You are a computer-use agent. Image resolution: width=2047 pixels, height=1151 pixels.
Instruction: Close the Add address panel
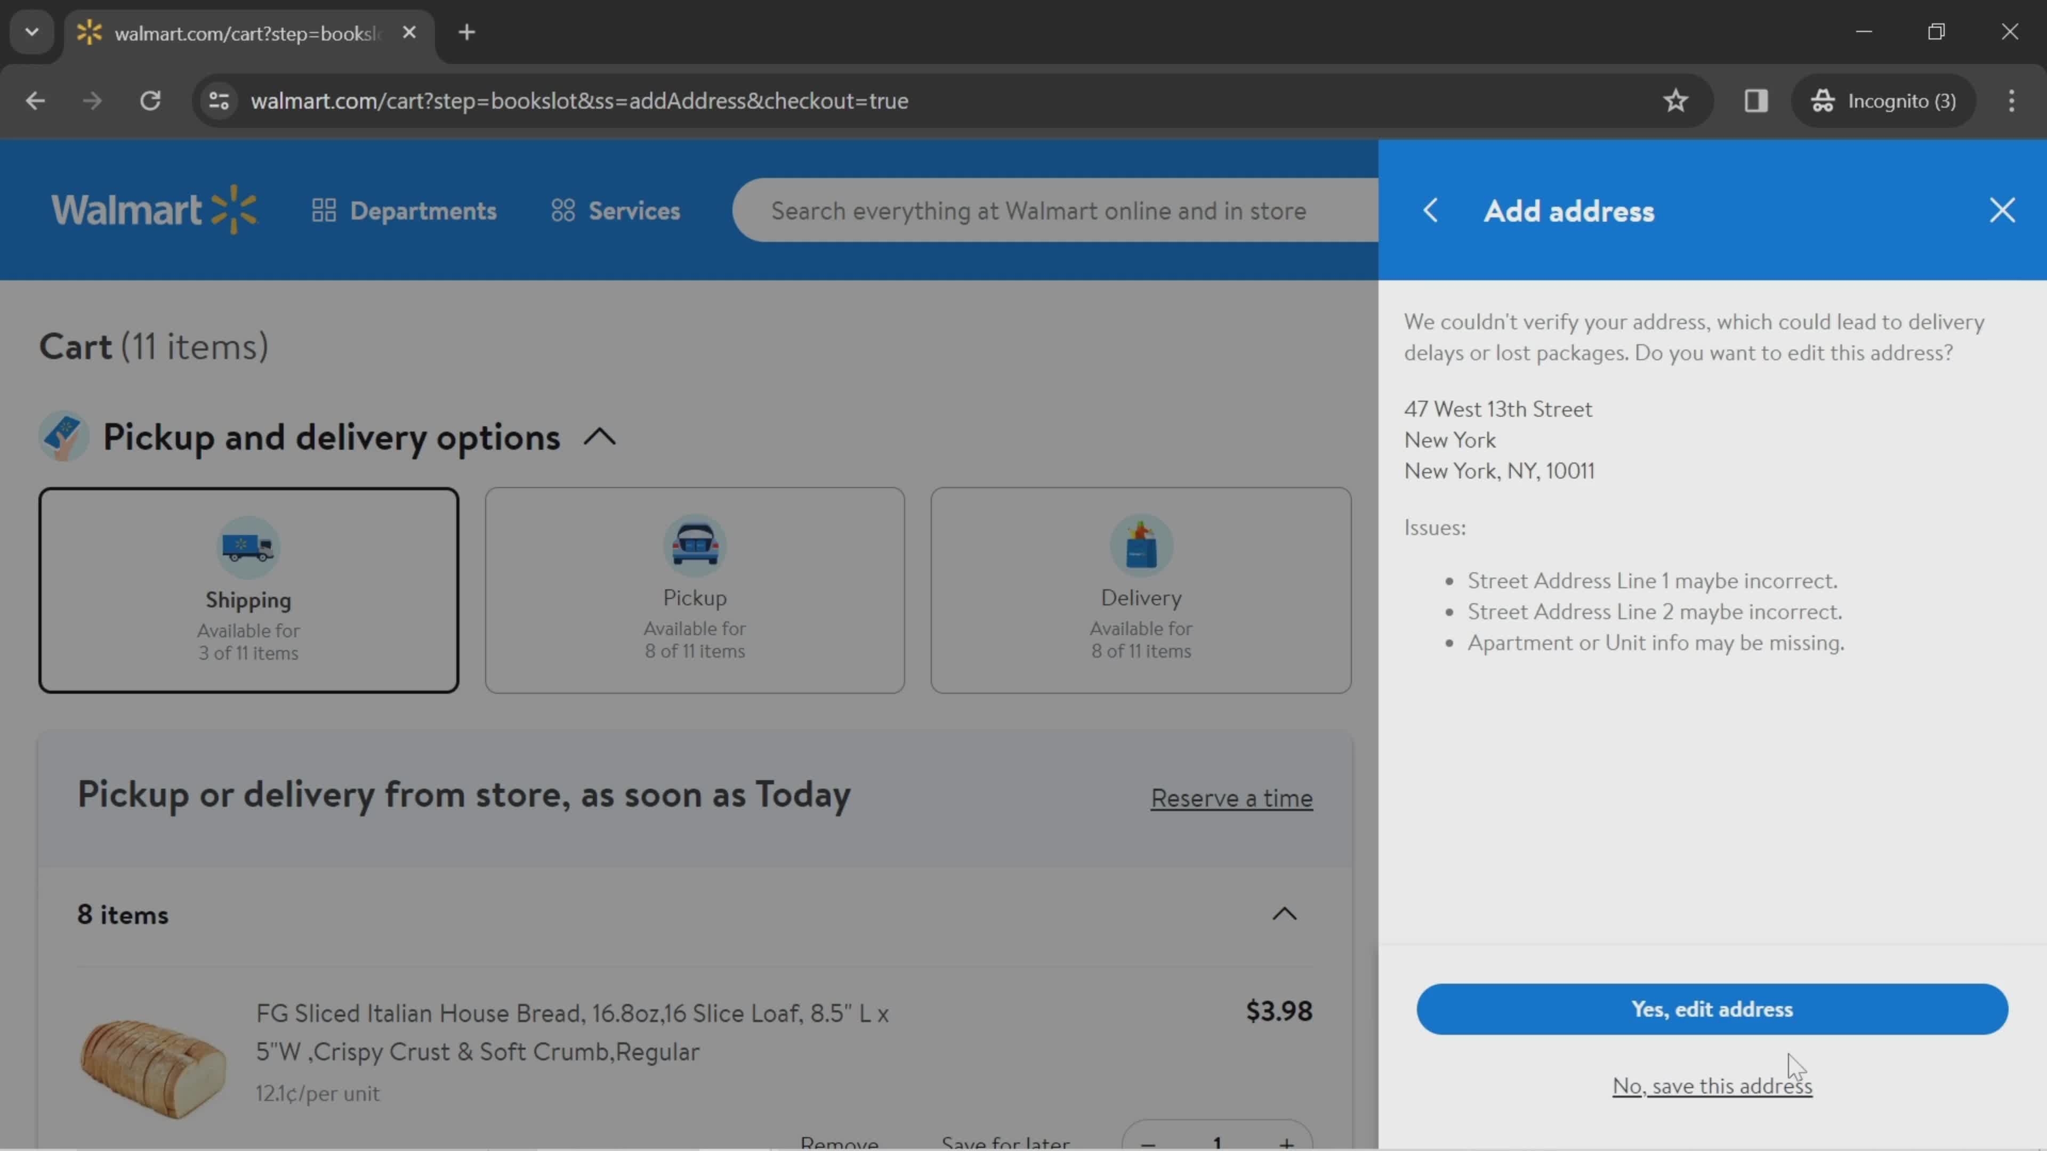pyautogui.click(x=2002, y=210)
